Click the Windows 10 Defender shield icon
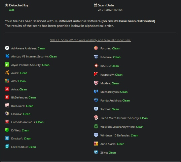Screen dimensions: 181x162 (96, 135)
